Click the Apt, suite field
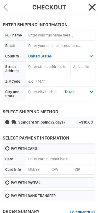Viewport: 98px width, 213px height. click(x=83, y=69)
